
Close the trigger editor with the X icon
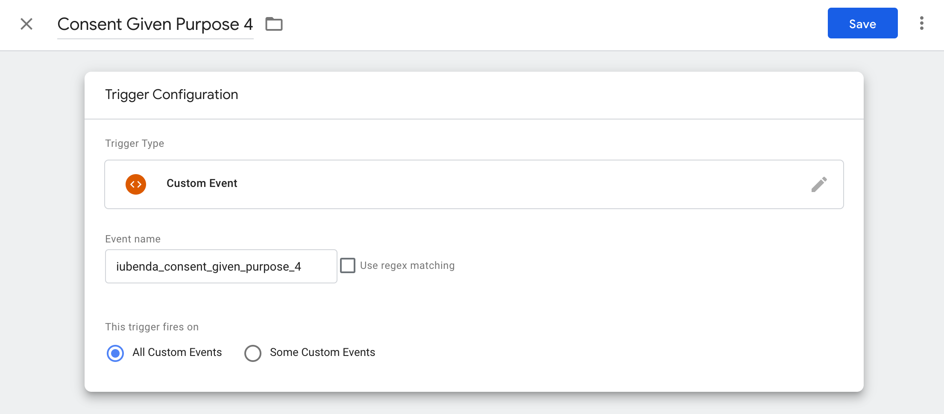[26, 24]
